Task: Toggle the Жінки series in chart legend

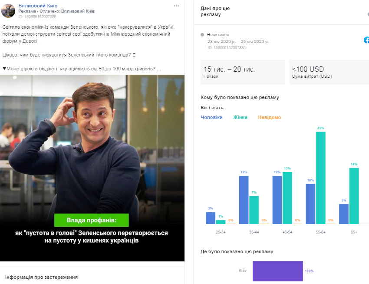Action: (x=240, y=117)
